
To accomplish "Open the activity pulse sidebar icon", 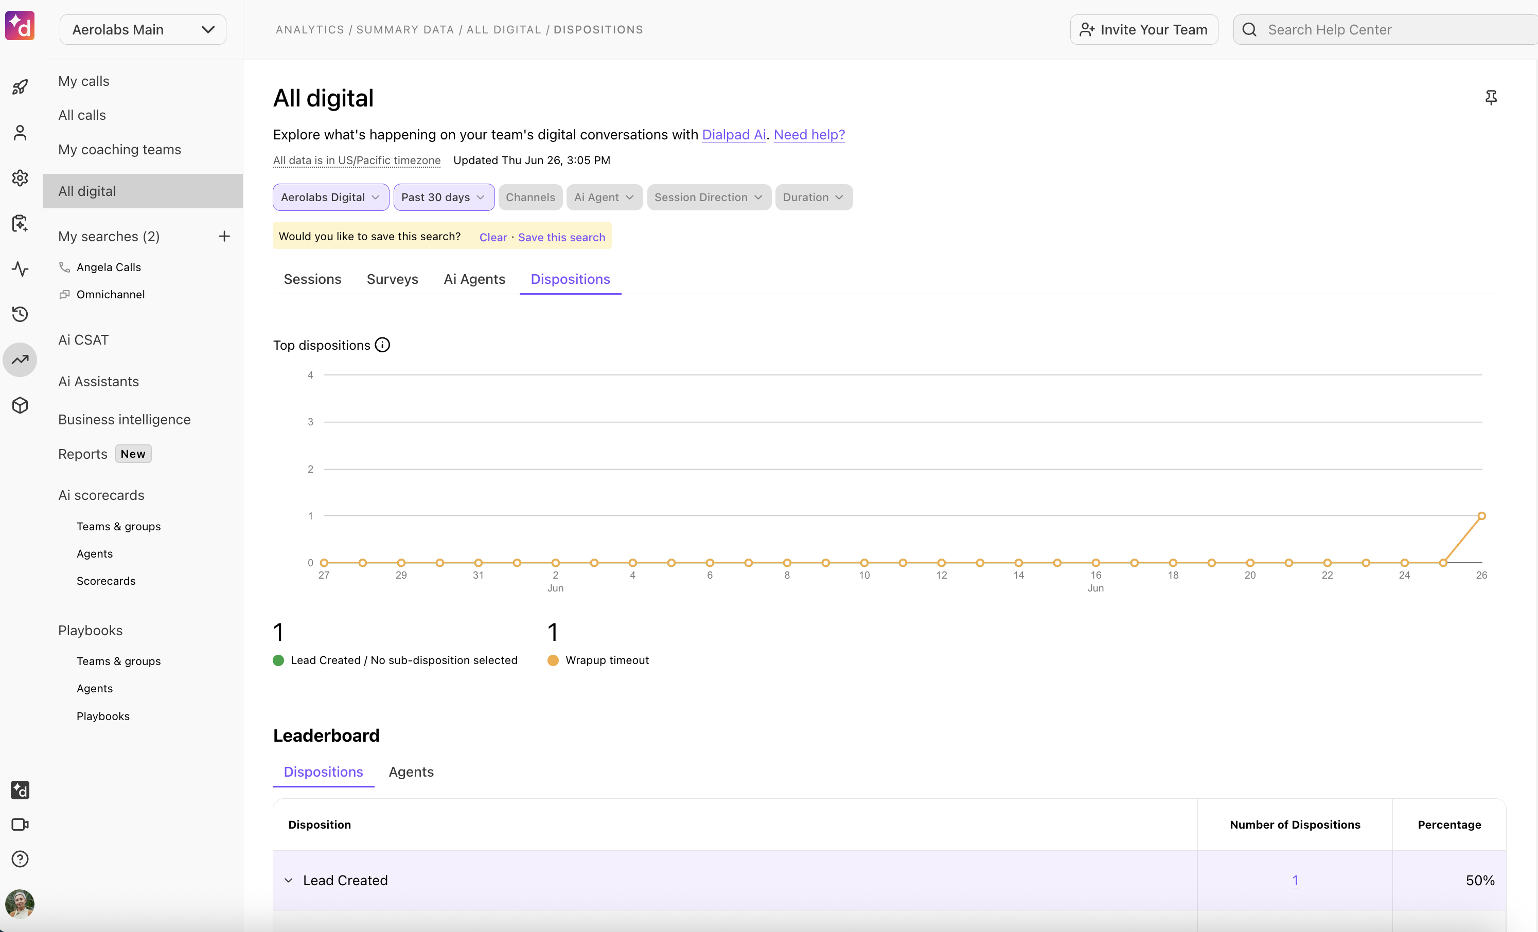I will tap(20, 269).
